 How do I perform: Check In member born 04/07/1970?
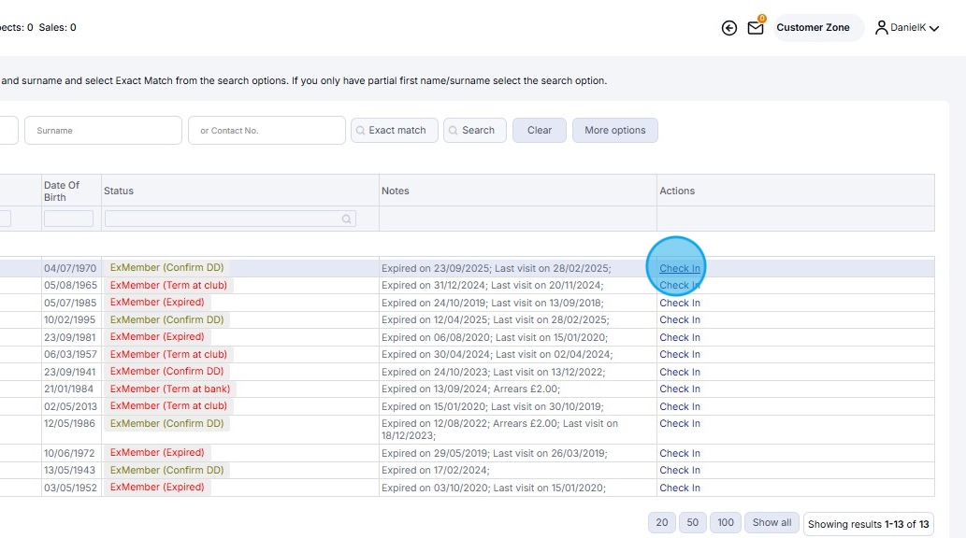(x=680, y=268)
